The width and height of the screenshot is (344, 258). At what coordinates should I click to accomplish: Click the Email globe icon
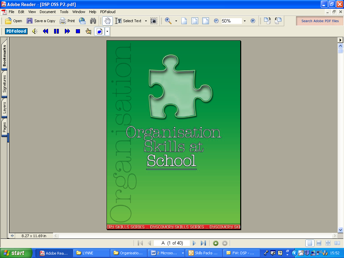point(82,21)
